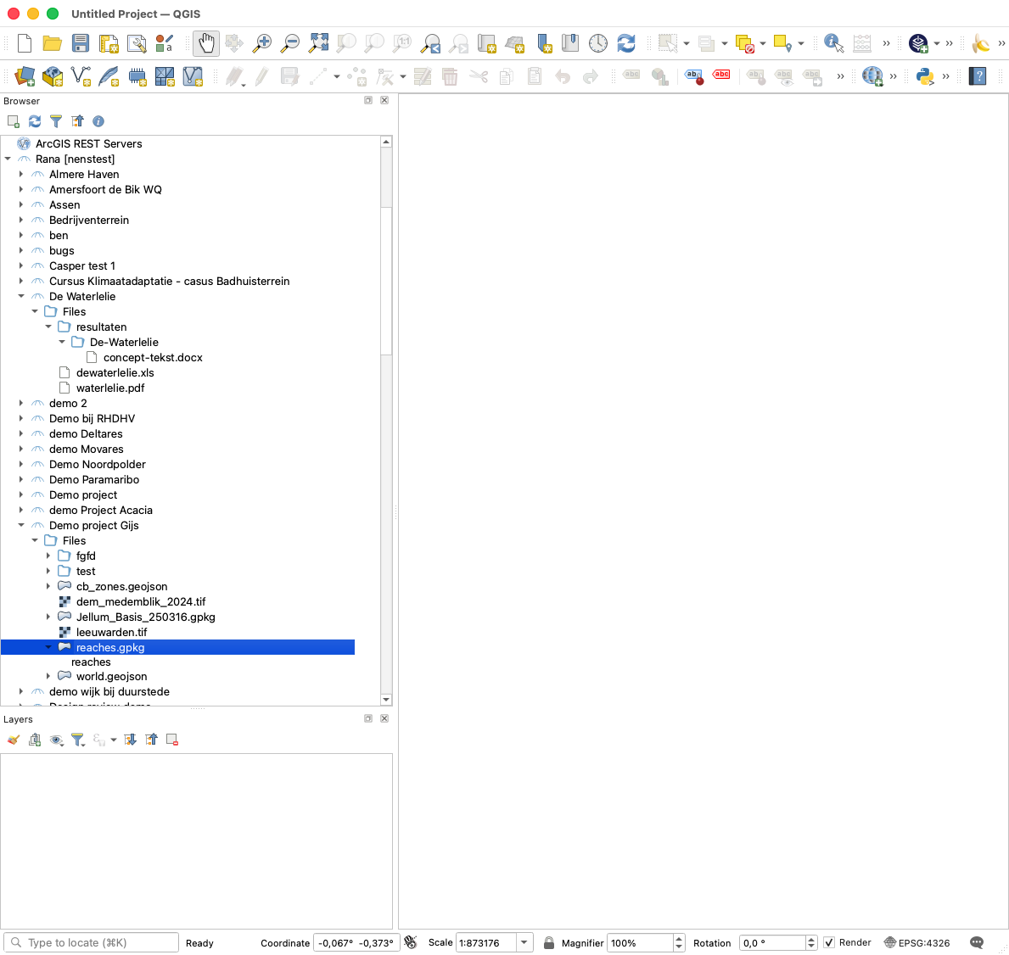Click the Type to locate search field

coord(91,943)
